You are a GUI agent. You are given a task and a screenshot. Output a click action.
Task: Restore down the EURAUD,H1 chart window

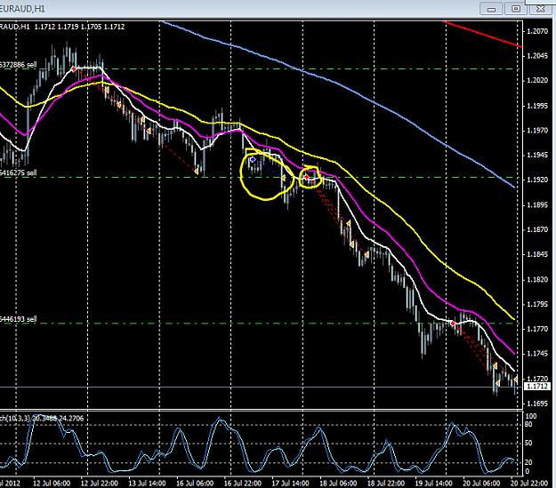(516, 9)
